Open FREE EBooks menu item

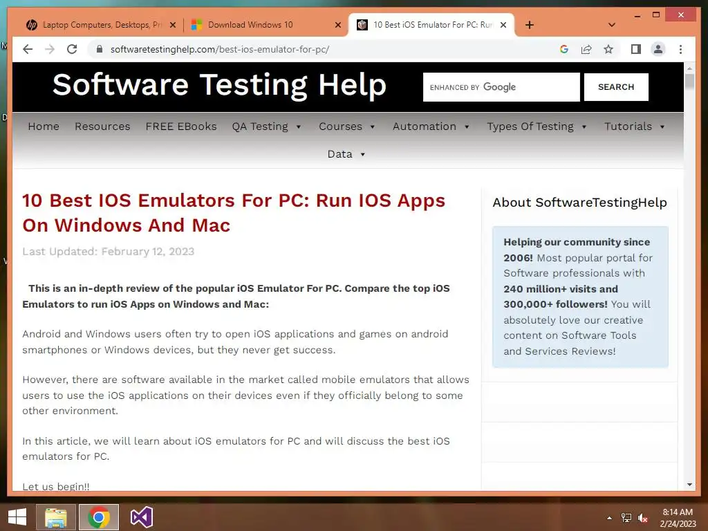181,127
